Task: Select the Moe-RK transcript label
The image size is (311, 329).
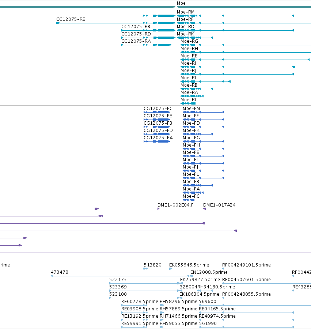Action: coord(185,34)
